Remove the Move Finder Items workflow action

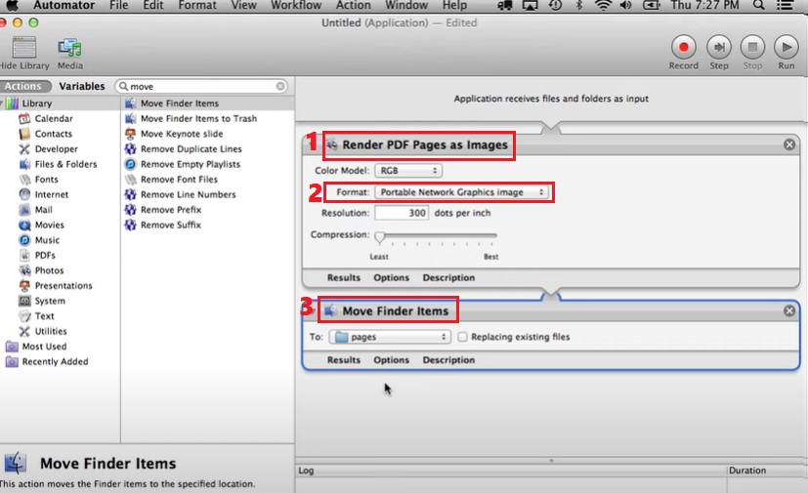(788, 311)
